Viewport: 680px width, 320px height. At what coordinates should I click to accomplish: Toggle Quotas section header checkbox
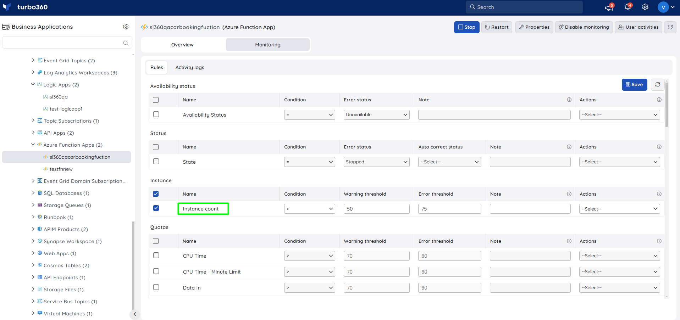tap(156, 241)
